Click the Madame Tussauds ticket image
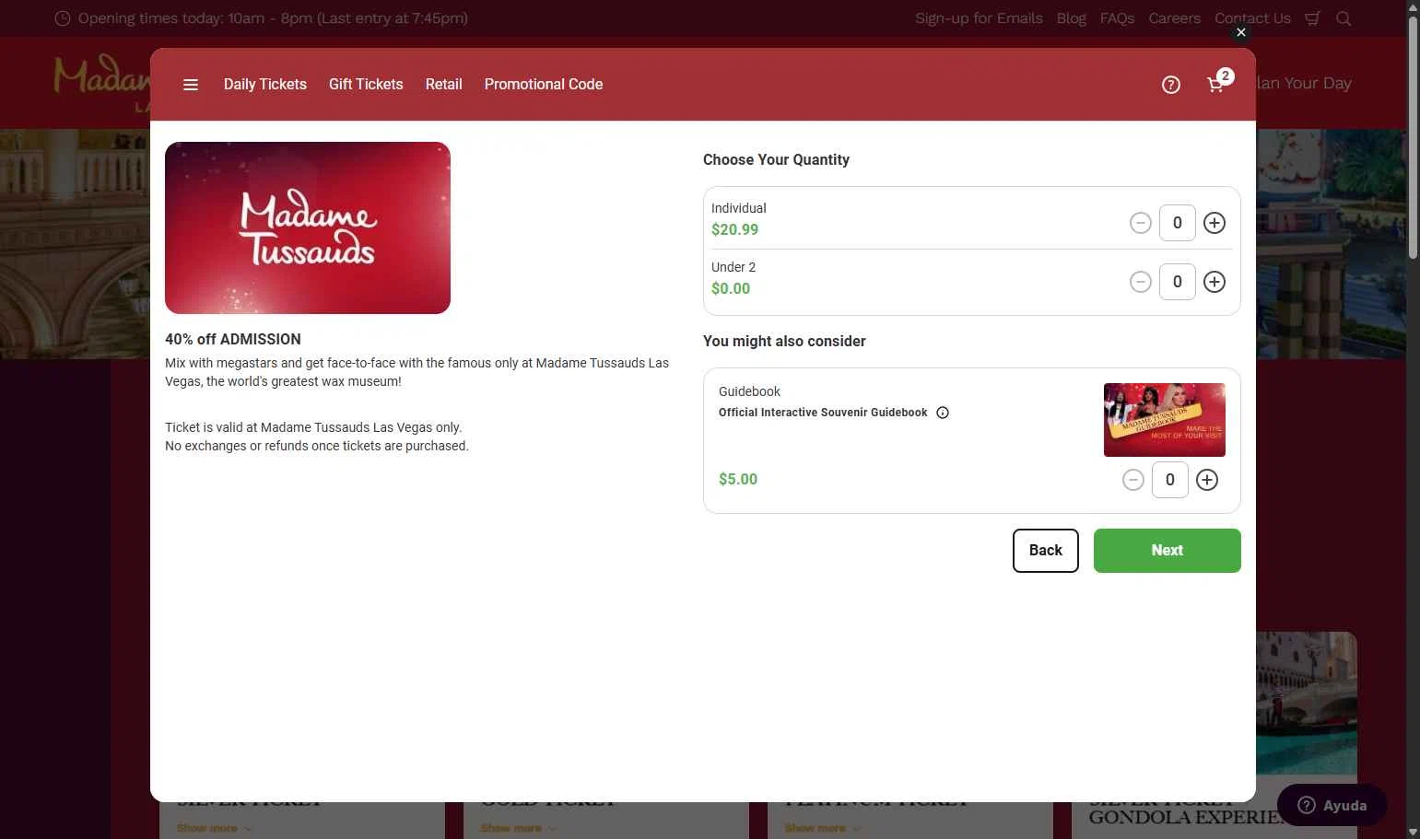The width and height of the screenshot is (1420, 839). click(308, 227)
